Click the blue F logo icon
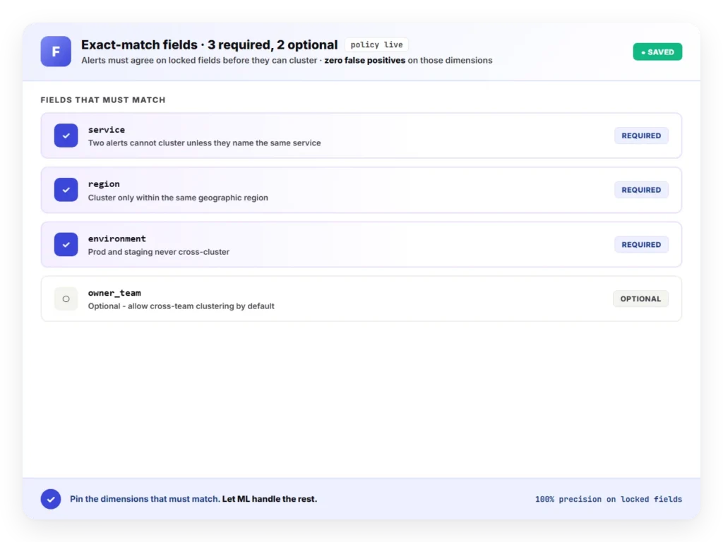Screen dimensions: 723x542 tap(56, 52)
